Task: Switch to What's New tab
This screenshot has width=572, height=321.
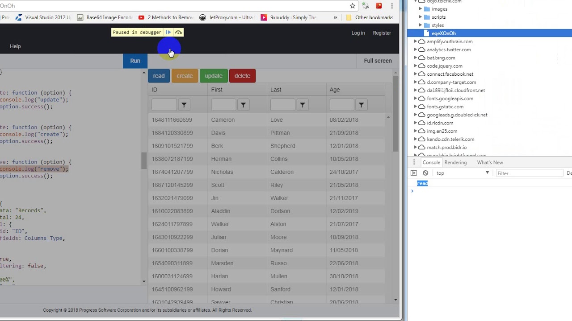Action: pos(490,162)
